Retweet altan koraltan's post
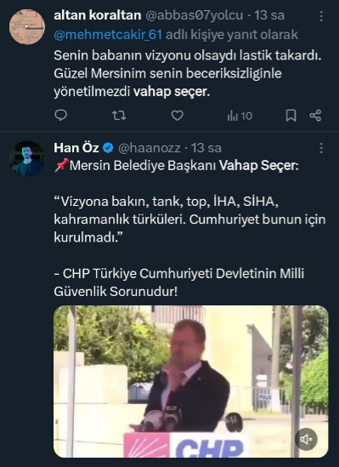Screen dimensions: 339x467 point(119,115)
